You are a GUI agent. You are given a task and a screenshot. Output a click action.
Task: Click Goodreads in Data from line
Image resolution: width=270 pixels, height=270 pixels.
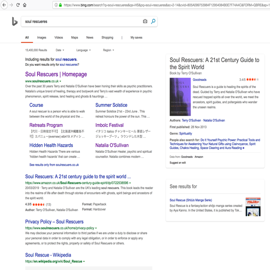187,157
